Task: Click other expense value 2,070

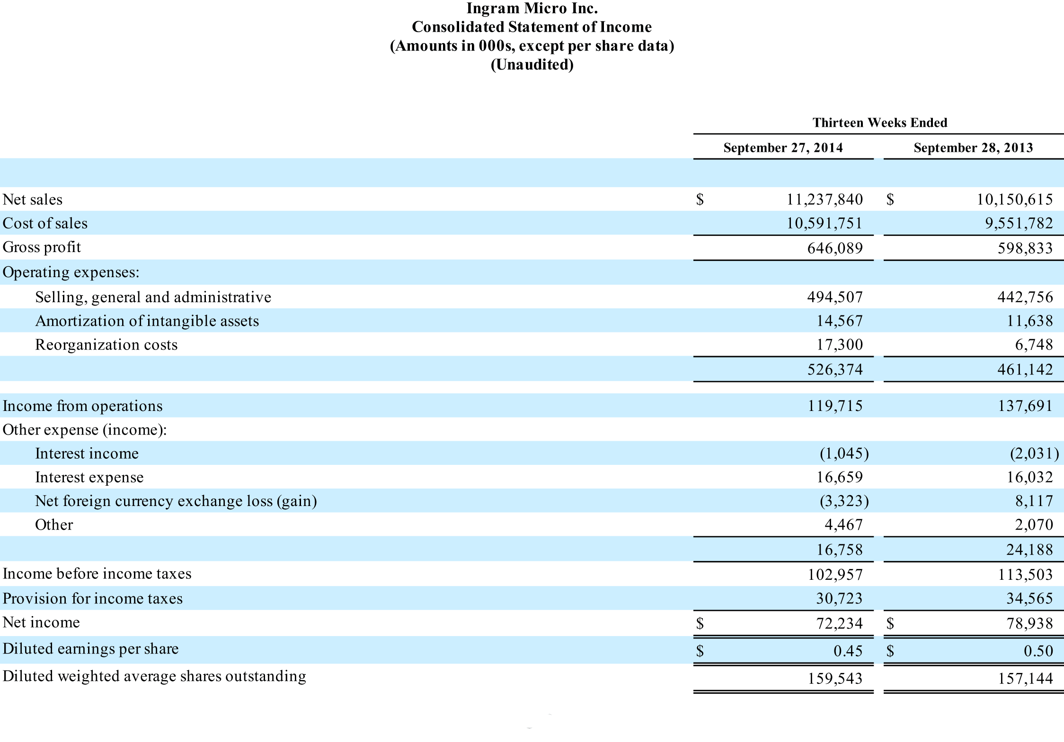Action: [1034, 524]
